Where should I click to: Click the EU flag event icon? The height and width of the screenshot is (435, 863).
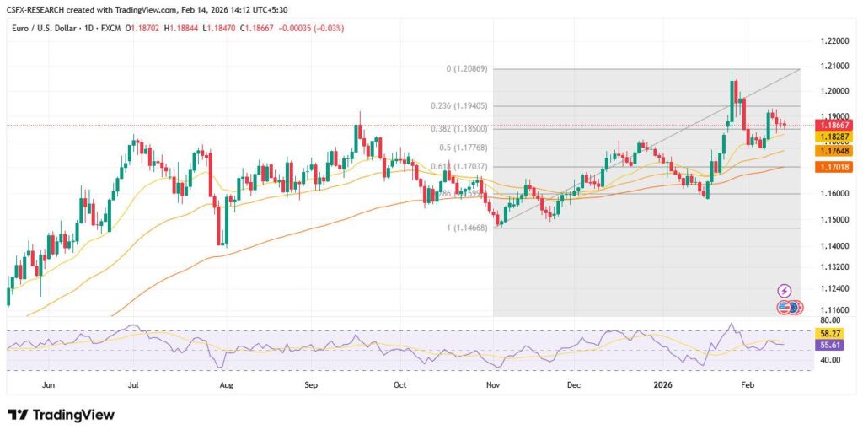[794, 308]
